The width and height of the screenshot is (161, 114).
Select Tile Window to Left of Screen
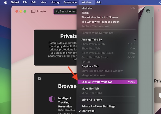[x=100, y=17]
